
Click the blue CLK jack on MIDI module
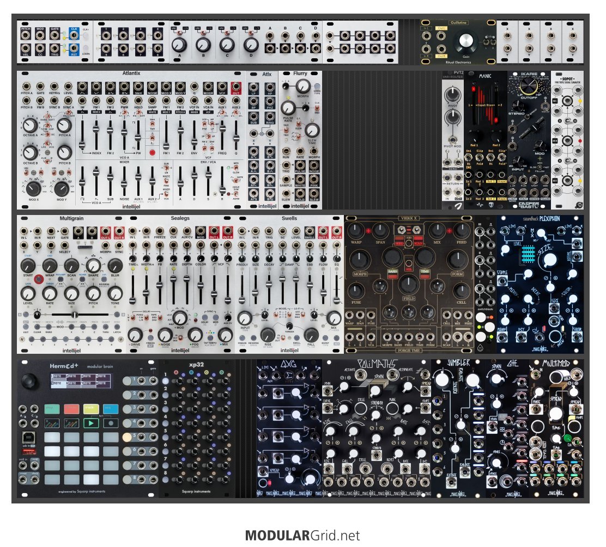pos(74,35)
